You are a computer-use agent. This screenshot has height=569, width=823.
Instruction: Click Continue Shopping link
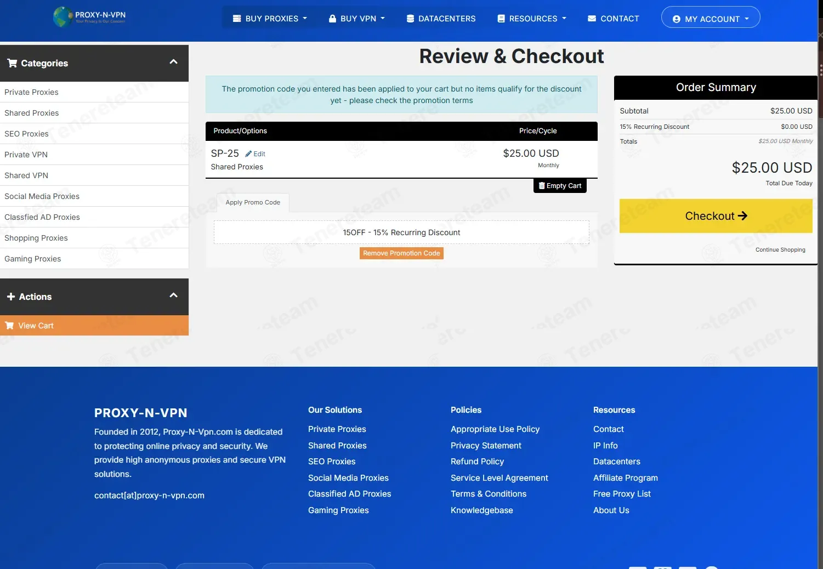click(780, 250)
